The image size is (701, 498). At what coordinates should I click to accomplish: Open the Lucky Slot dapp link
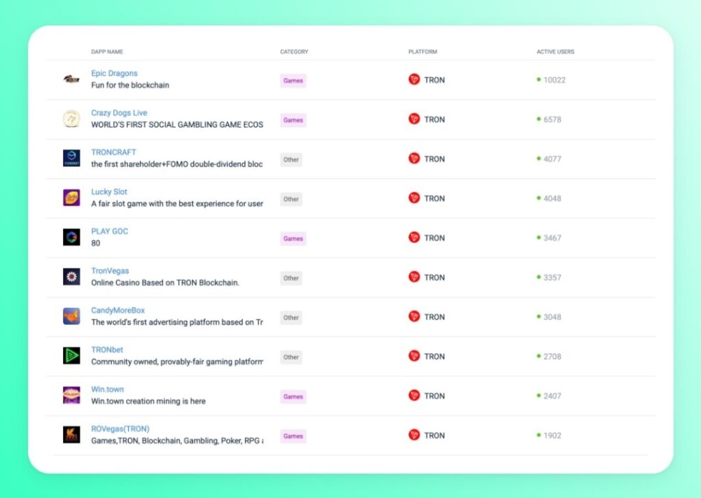[109, 192]
